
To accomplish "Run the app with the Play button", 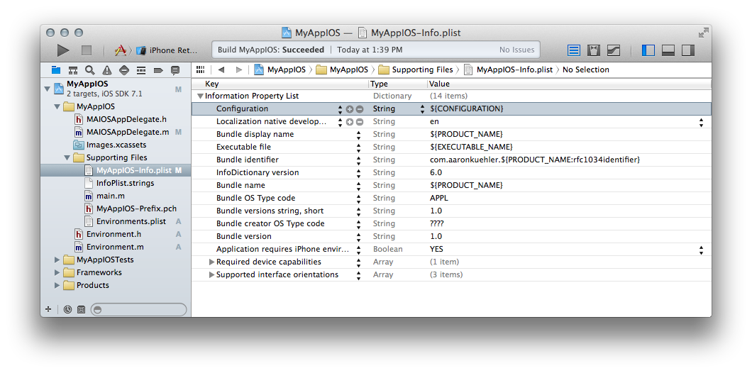I will click(63, 50).
